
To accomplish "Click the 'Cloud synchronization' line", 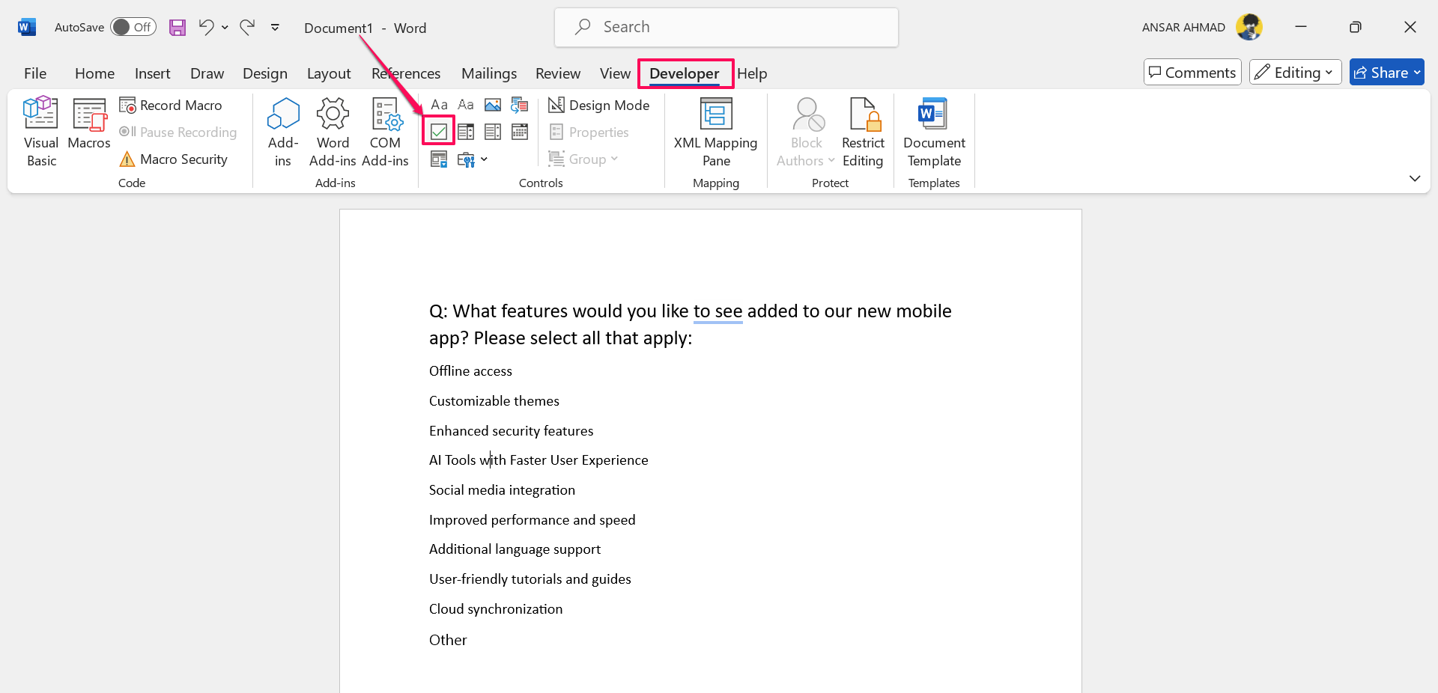I will click(x=496, y=609).
